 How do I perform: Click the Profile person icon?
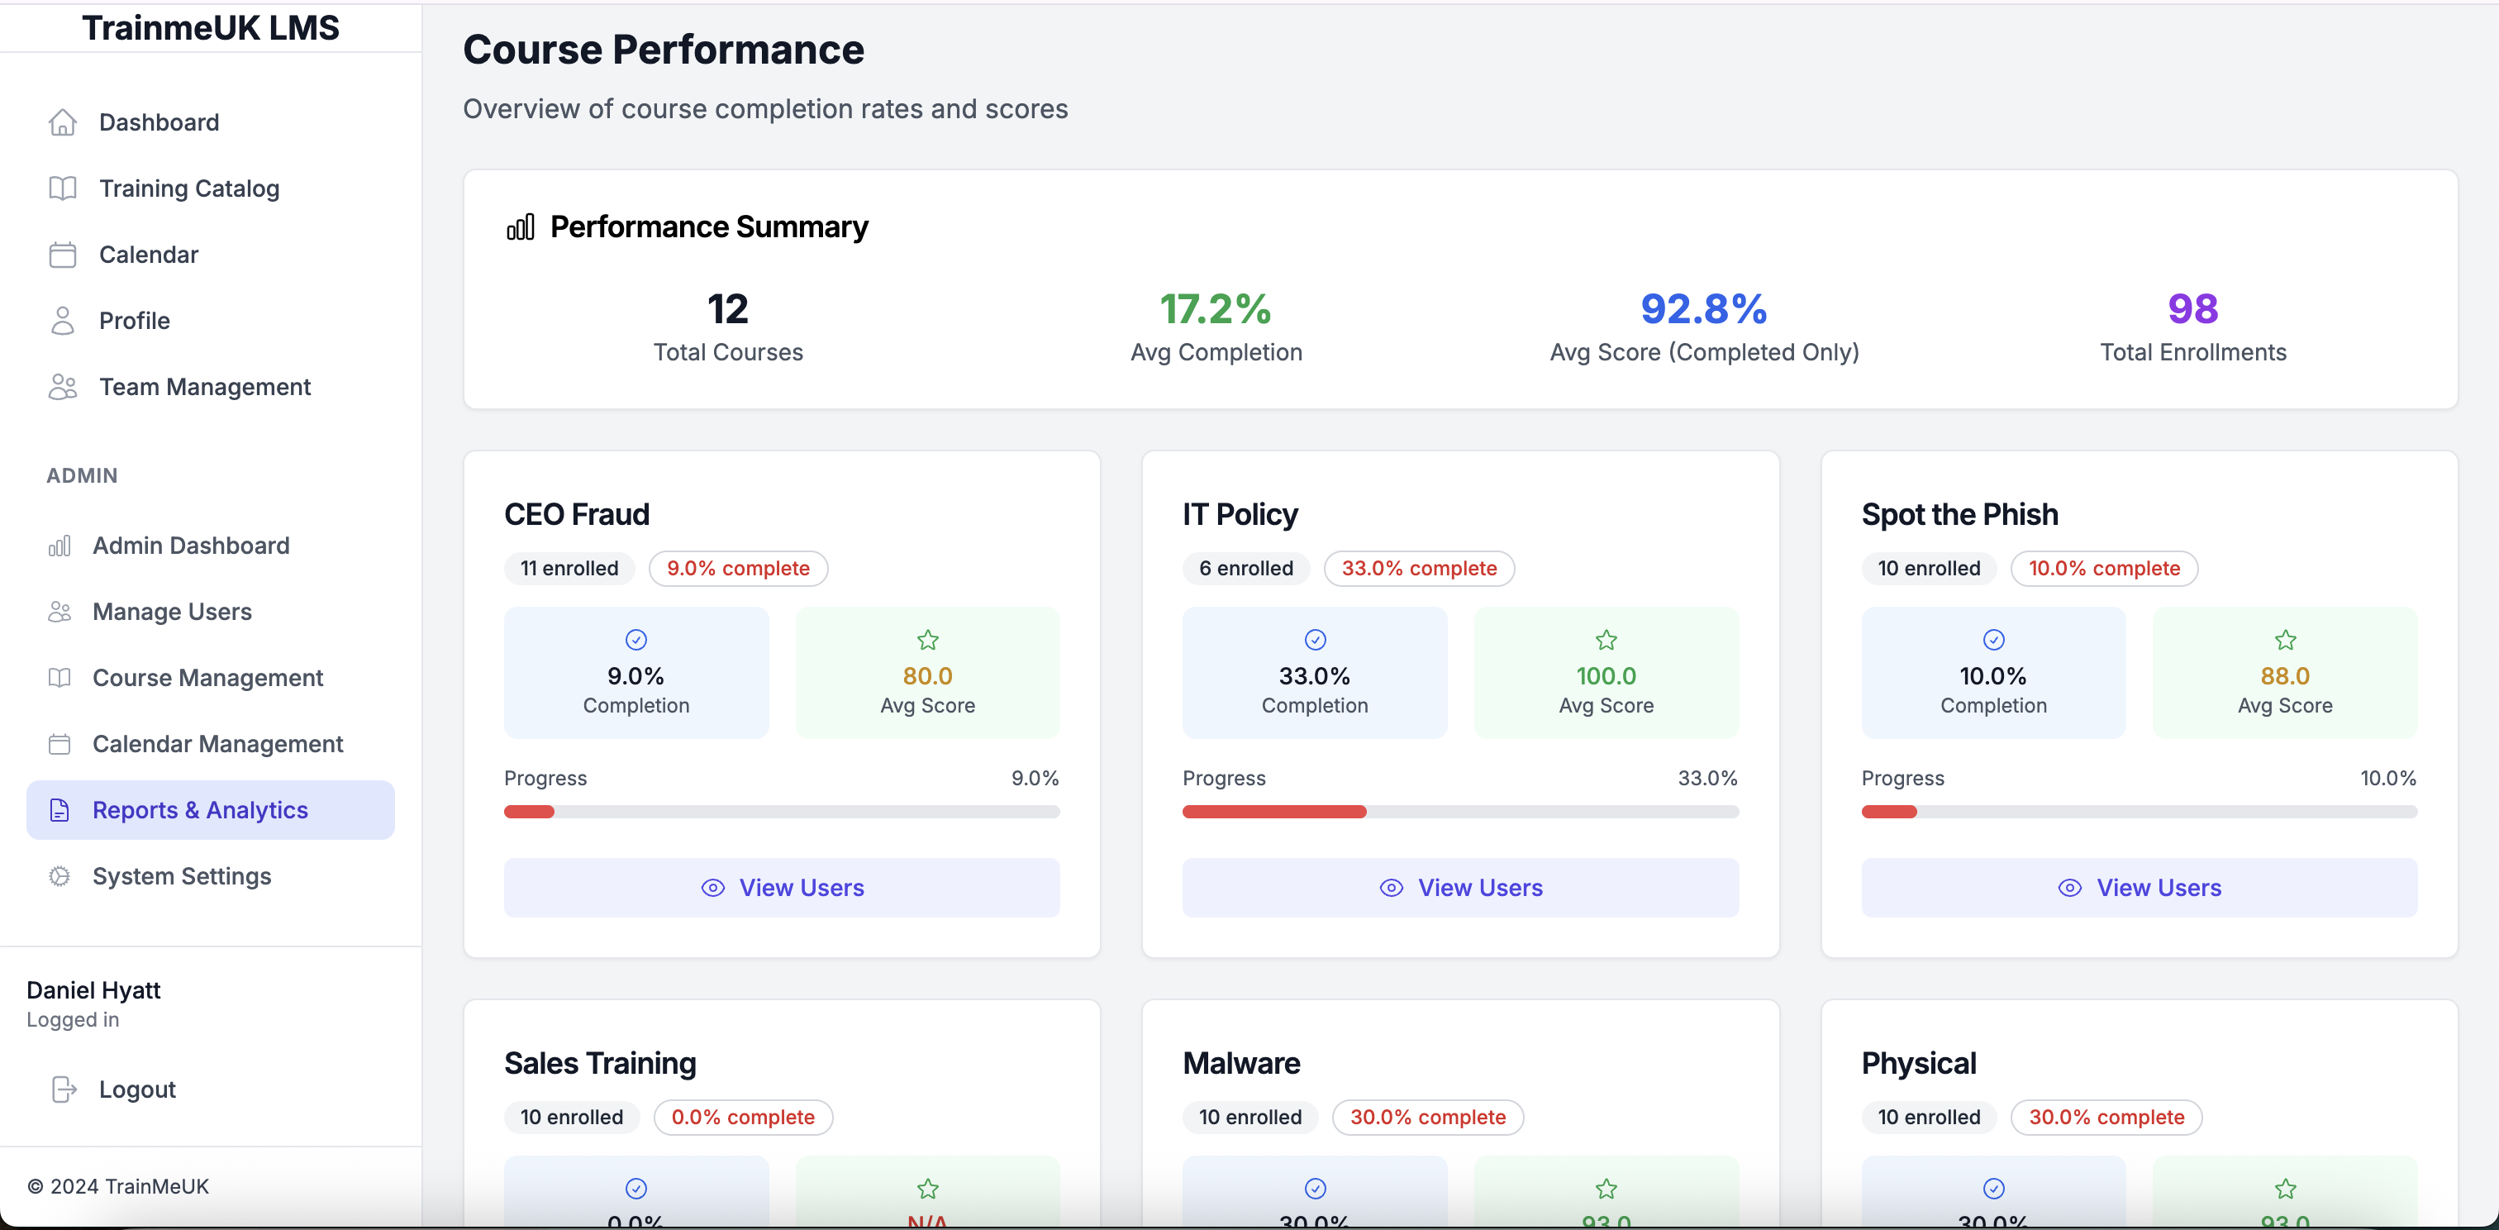62,320
